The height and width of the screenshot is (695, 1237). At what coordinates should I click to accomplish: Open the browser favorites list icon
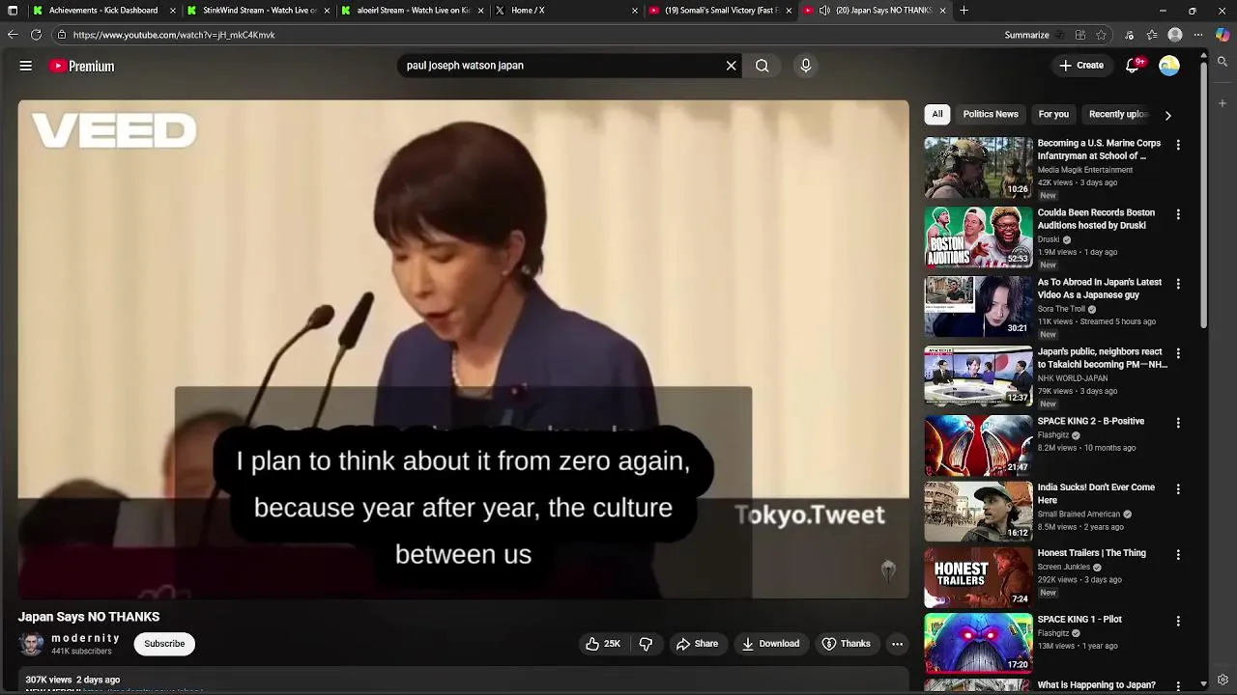(1152, 35)
